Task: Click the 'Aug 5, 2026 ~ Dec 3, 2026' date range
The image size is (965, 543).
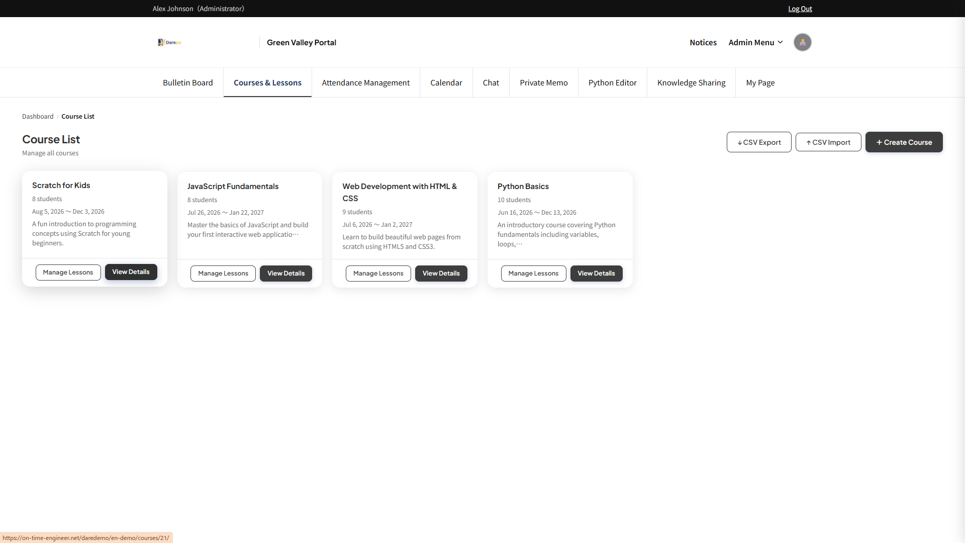Action: 68,211
